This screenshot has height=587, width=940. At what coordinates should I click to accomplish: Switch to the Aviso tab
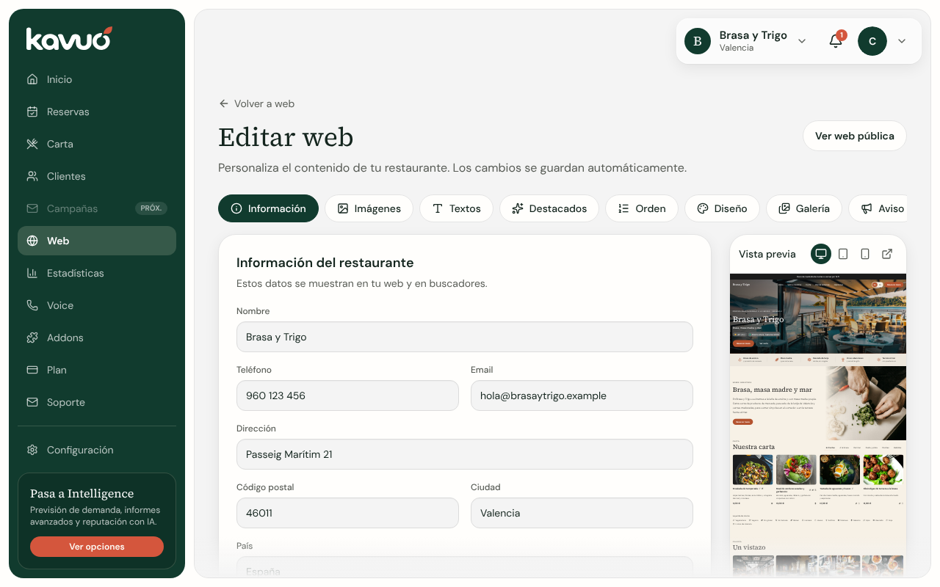[x=878, y=208]
